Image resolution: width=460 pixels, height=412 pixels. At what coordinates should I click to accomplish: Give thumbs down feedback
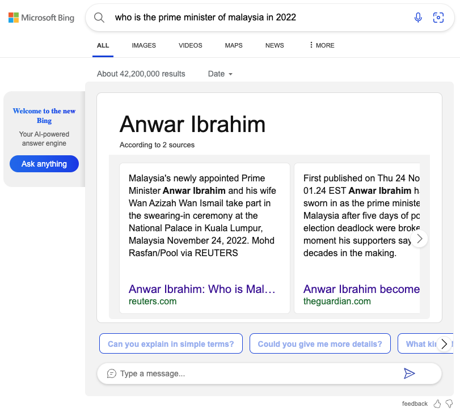[x=449, y=404]
